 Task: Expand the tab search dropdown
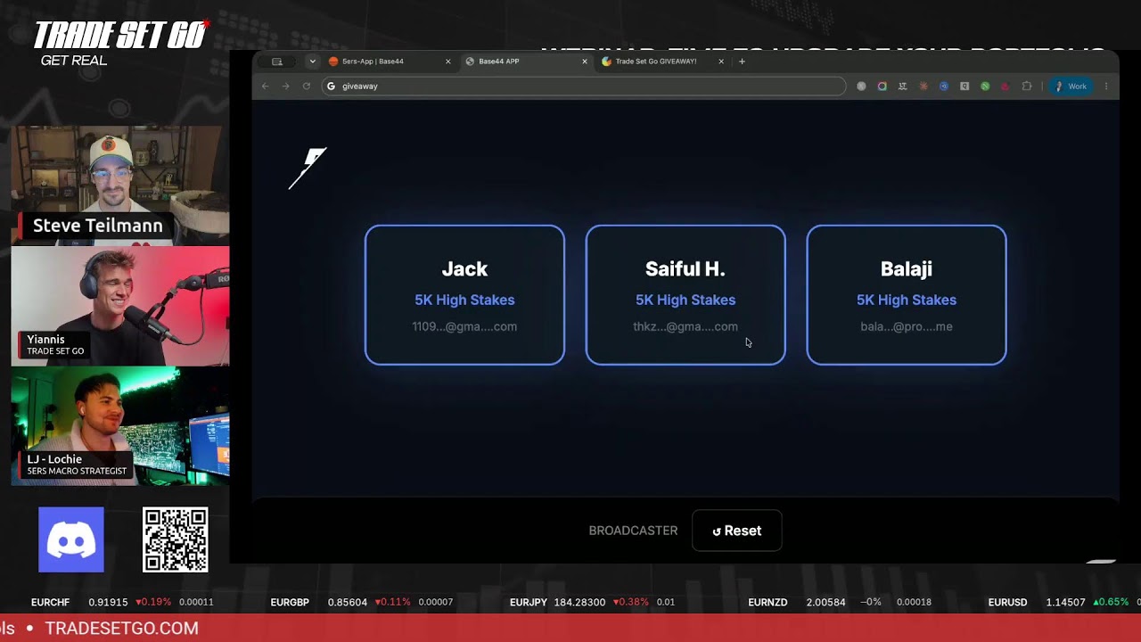312,62
